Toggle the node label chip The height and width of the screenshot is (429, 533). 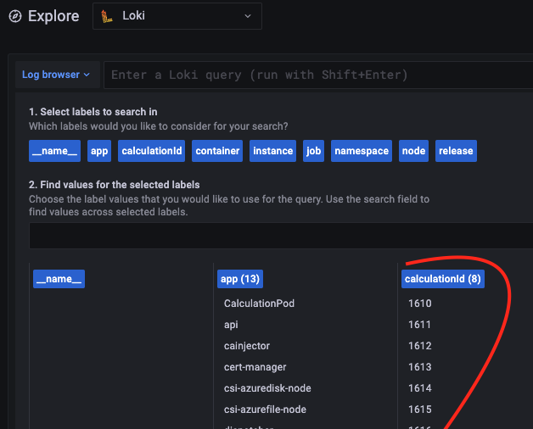[413, 151]
